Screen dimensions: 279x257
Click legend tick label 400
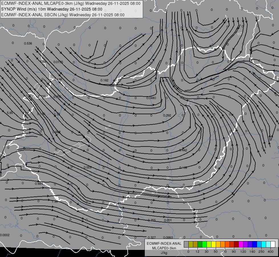[270, 252]
